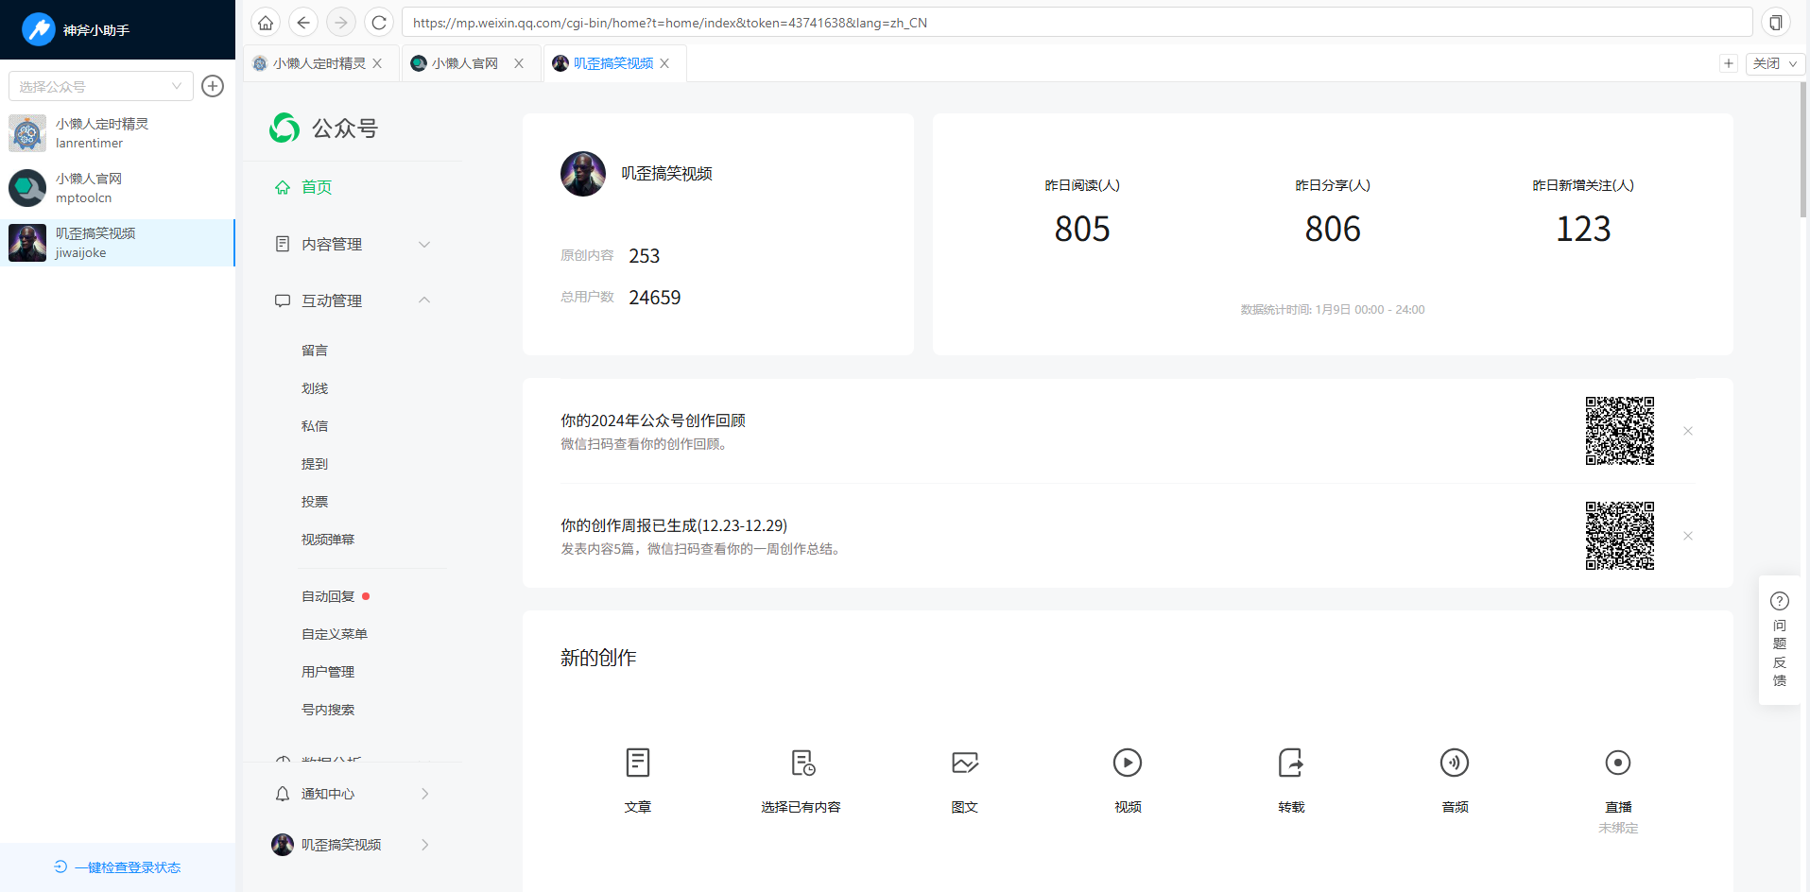The image size is (1810, 892).
Task: Click the 文章 article creation icon
Action: pyautogui.click(x=638, y=763)
